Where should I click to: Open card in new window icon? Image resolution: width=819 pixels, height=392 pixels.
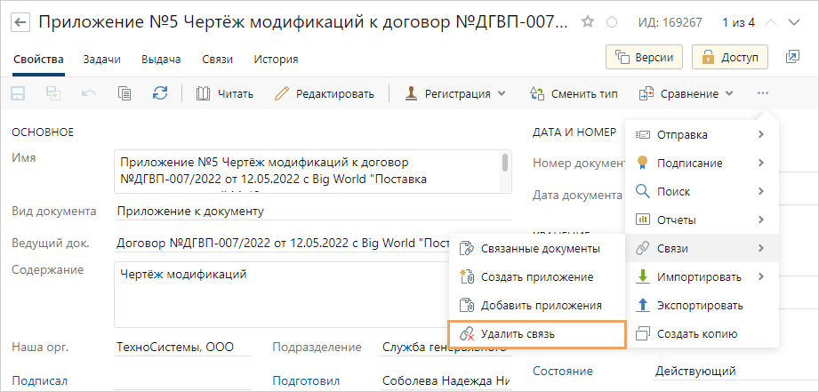pyautogui.click(x=792, y=58)
